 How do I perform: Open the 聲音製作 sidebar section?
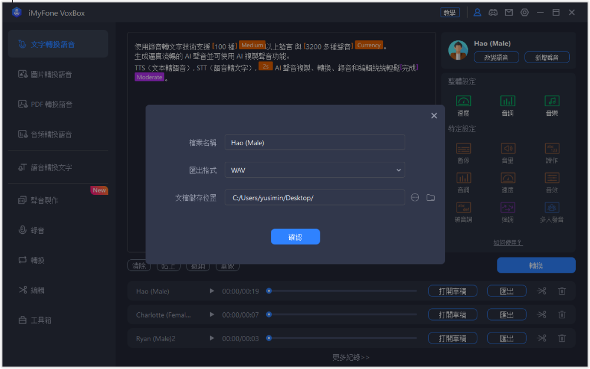point(58,200)
